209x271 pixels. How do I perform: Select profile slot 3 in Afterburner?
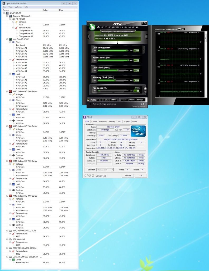pyautogui.click(x=104, y=100)
